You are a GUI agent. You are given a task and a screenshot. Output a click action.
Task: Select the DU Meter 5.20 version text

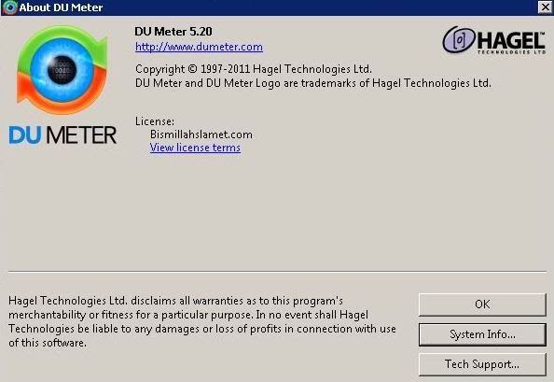click(x=173, y=32)
